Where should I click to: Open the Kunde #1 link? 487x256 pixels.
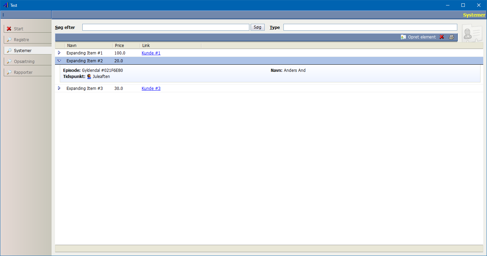point(151,53)
